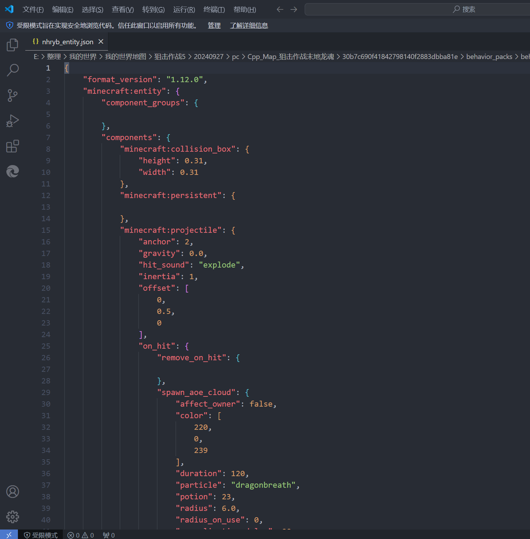This screenshot has width=530, height=539.
Task: Click the remote window icon in status bar
Action: point(9,535)
